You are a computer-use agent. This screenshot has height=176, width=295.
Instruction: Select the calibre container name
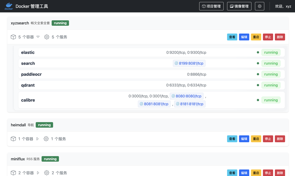pos(28,100)
